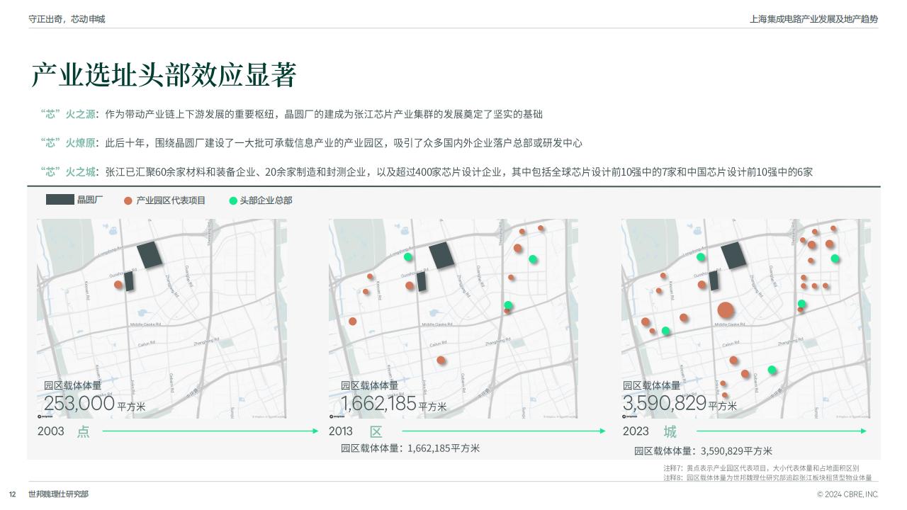Click the legend label 产业园区代表项目
907x510 pixels.
(x=171, y=200)
